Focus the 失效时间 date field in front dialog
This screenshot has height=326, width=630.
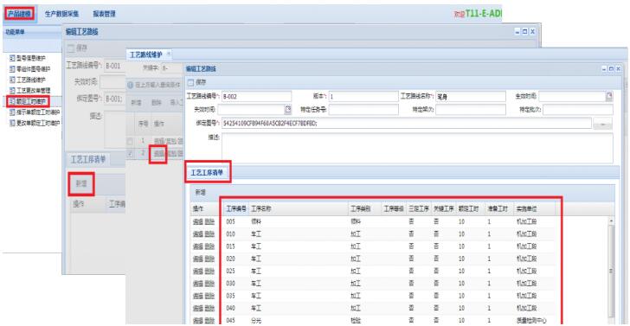(x=251, y=109)
